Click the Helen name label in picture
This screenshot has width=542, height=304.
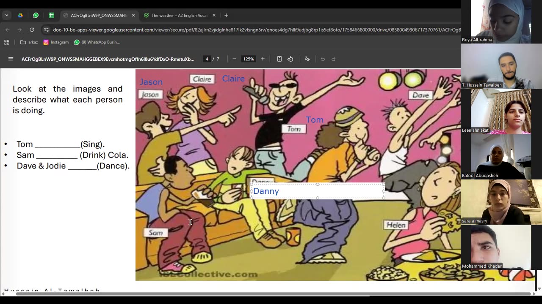point(396,225)
